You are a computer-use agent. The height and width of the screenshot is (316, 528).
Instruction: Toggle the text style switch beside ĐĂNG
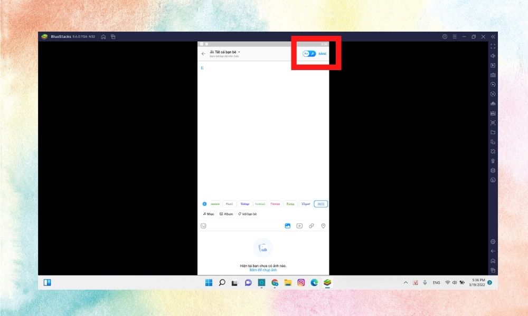[309, 54]
